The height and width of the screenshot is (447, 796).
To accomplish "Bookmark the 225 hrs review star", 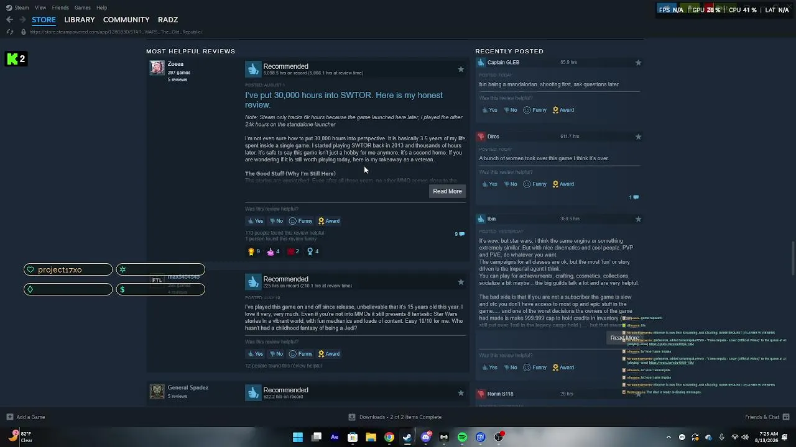I will pos(461,282).
